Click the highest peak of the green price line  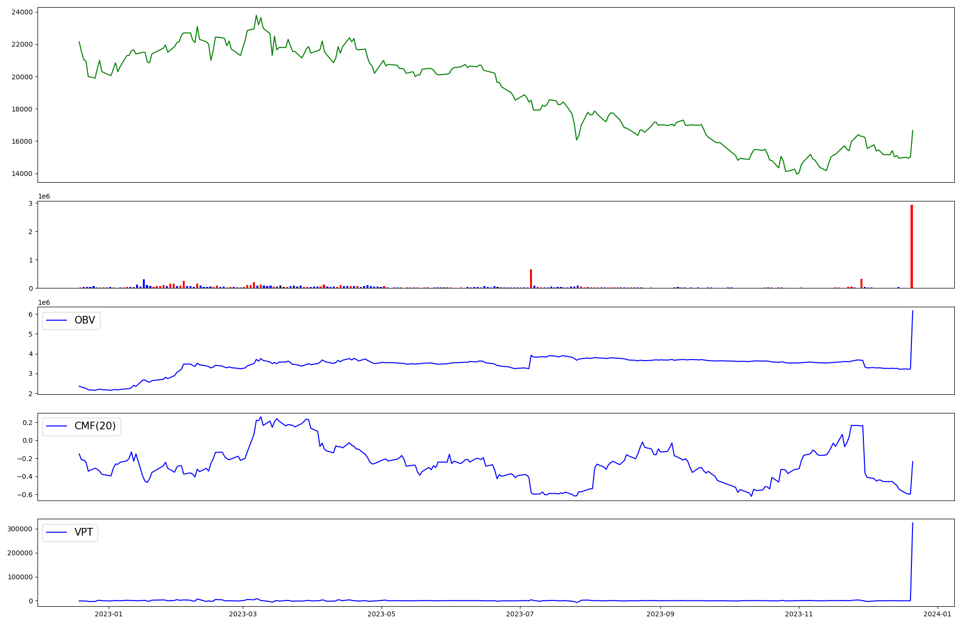[x=256, y=15]
